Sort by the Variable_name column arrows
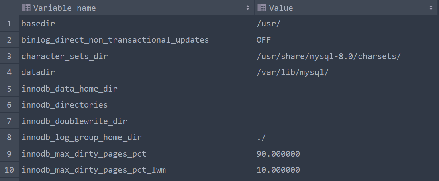 pos(247,8)
